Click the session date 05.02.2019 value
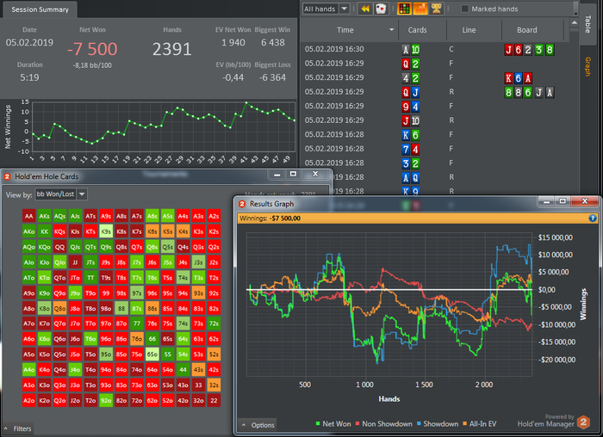603x437 pixels. 29,42
